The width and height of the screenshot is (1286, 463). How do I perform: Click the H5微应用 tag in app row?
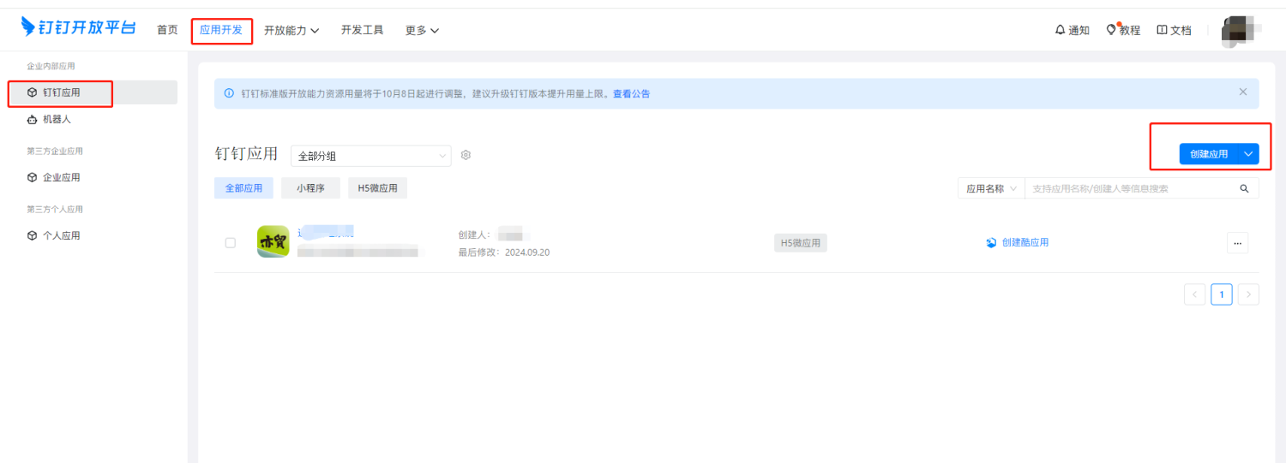[800, 243]
